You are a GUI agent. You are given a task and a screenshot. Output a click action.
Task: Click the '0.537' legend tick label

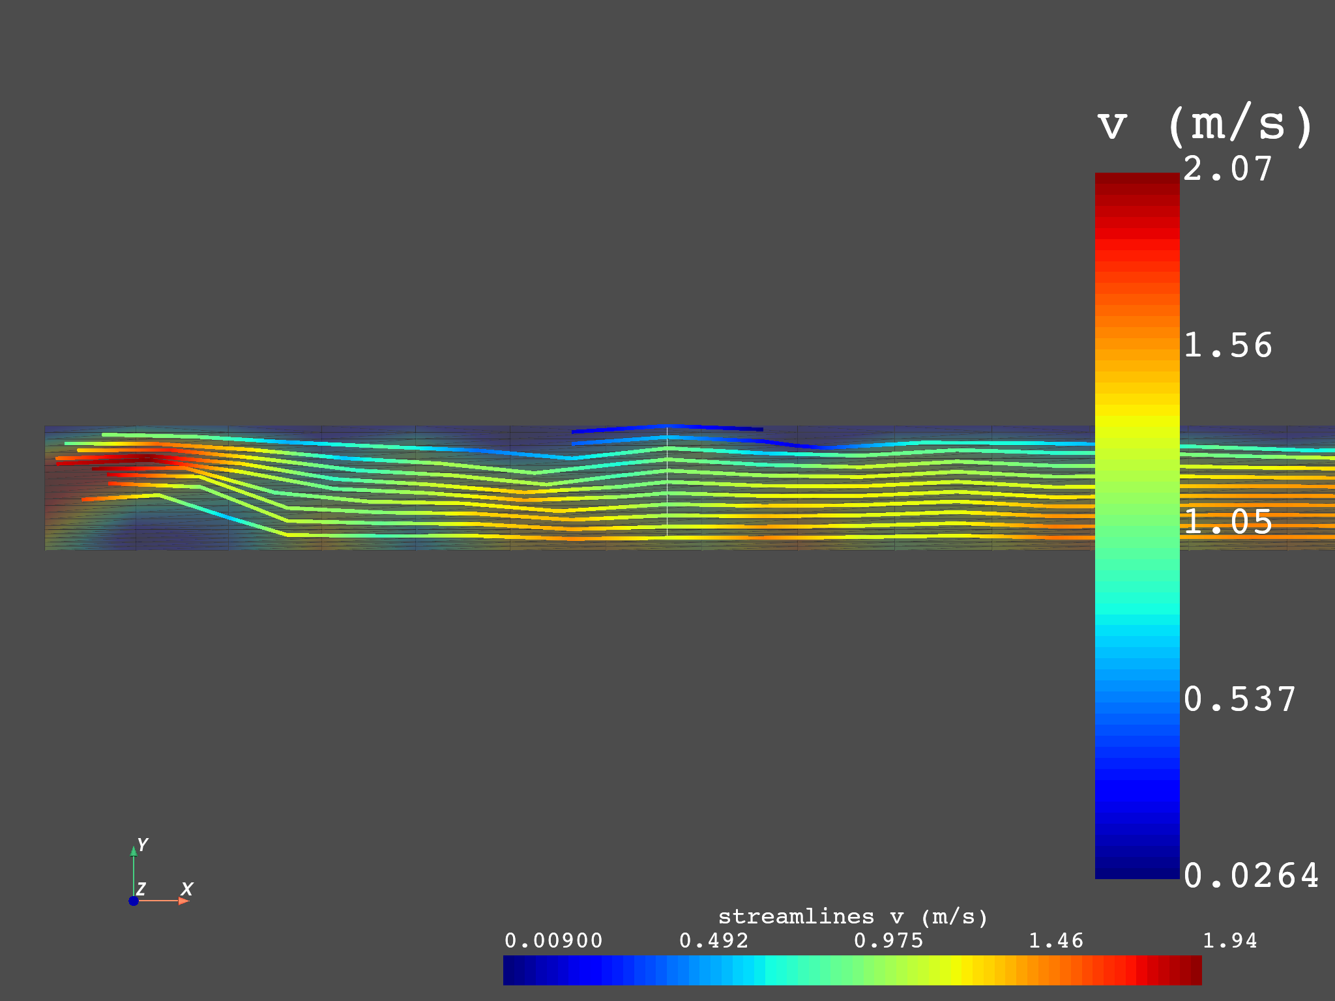1239,699
